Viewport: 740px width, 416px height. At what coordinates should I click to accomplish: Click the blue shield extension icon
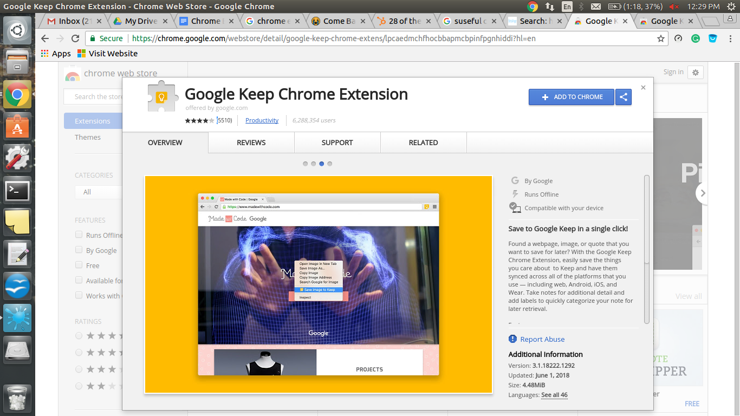click(712, 38)
